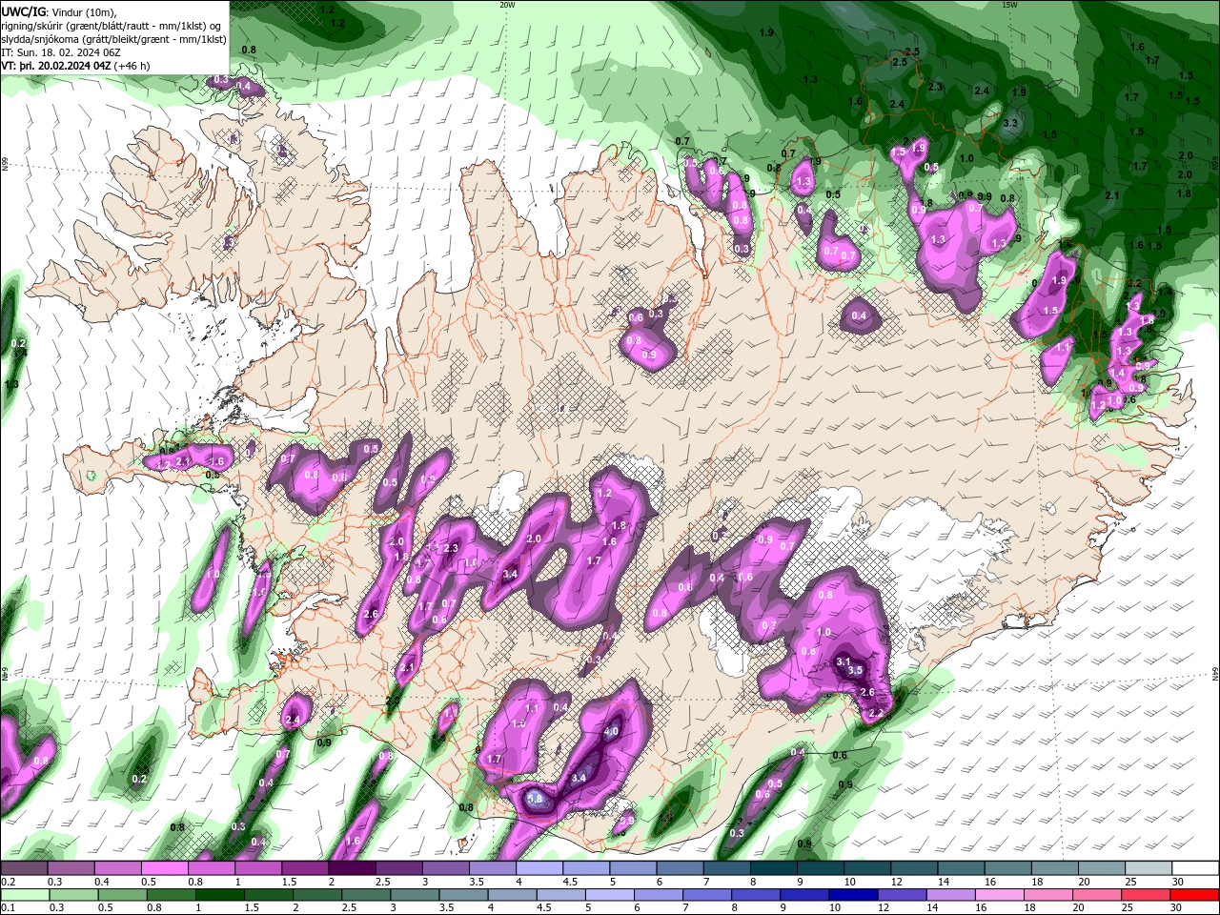Click the '25' label in the top legend row
1220x915 pixels.
(x=1130, y=882)
